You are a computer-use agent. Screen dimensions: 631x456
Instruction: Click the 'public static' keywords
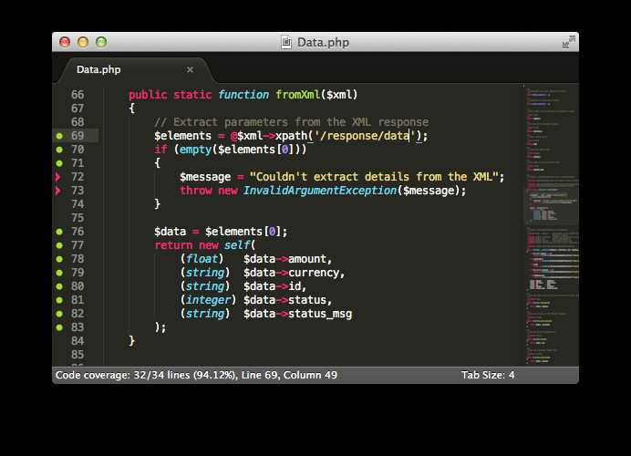[x=170, y=95]
